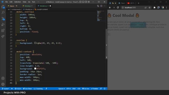Start Live Share from the status bar
The image size is (169, 95).
coord(27,89)
